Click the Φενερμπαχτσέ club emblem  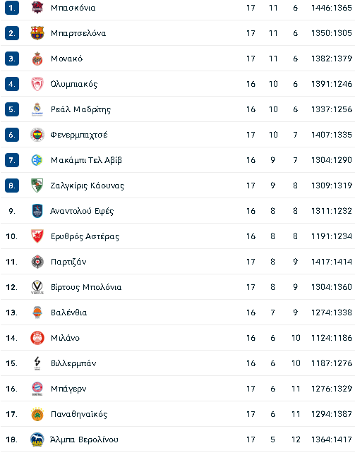click(37, 135)
